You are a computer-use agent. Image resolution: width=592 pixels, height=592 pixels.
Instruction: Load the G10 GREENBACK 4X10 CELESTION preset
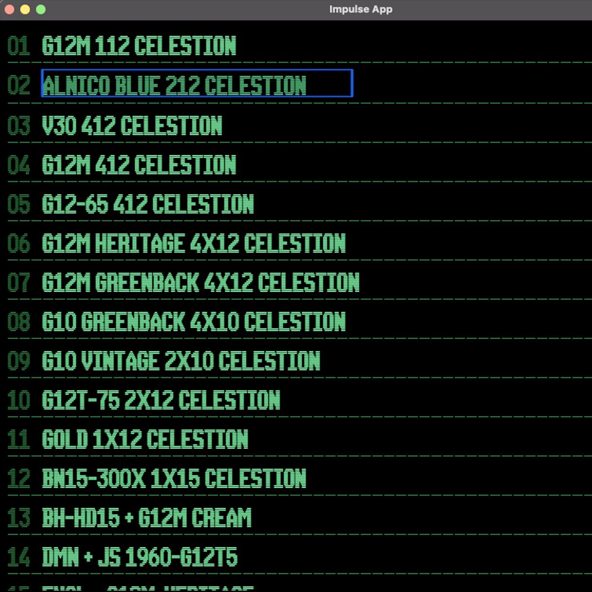point(194,322)
